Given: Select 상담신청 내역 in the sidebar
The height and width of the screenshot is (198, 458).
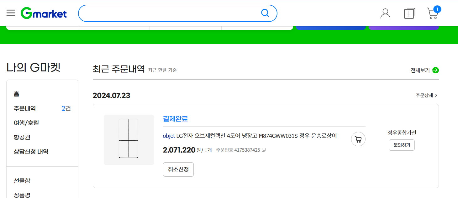Looking at the screenshot, I should pos(31,152).
